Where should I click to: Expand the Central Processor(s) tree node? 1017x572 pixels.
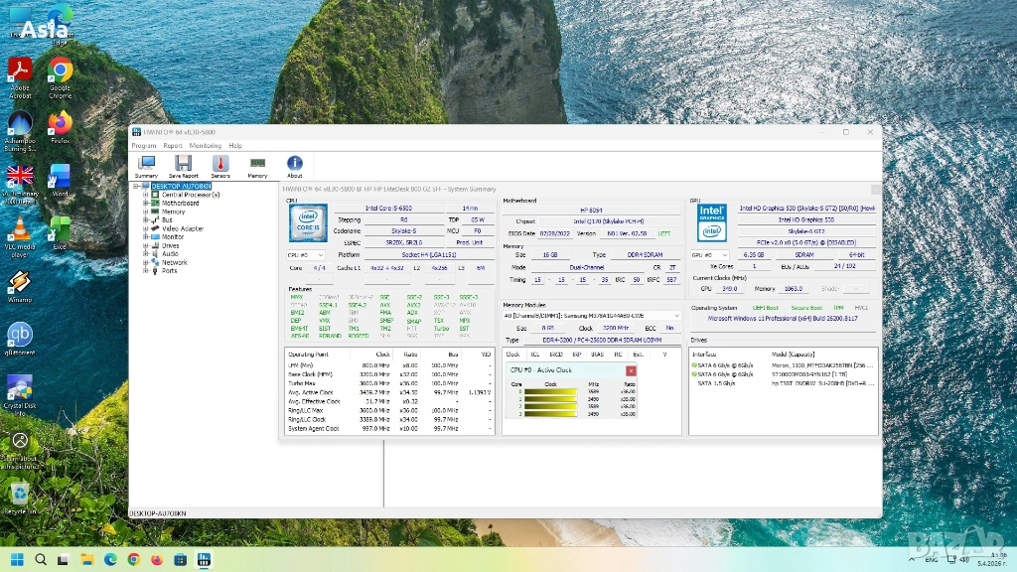(x=145, y=195)
